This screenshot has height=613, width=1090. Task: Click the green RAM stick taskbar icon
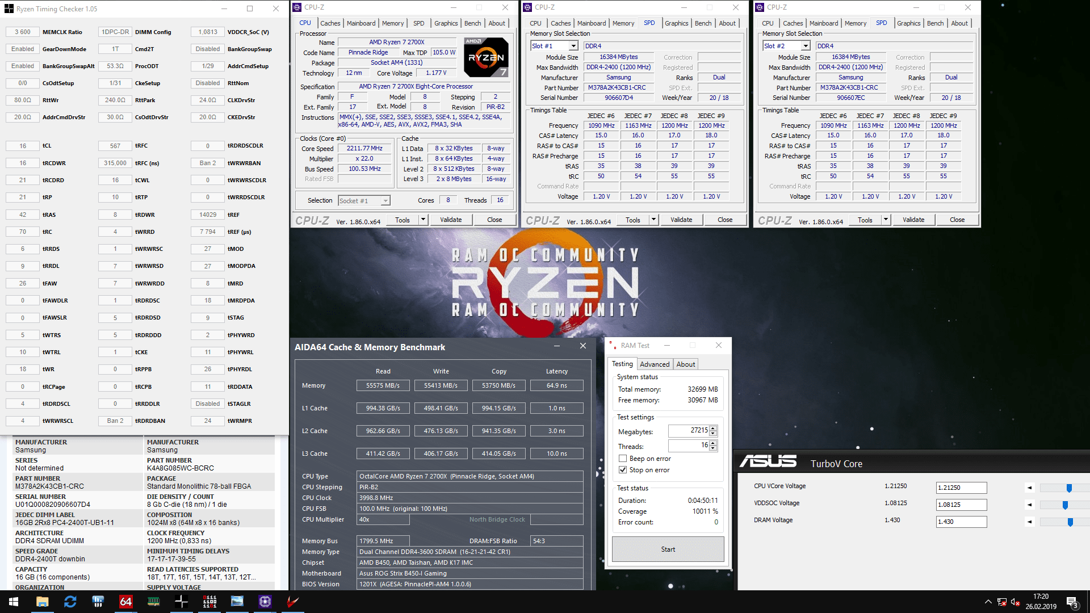(x=153, y=602)
